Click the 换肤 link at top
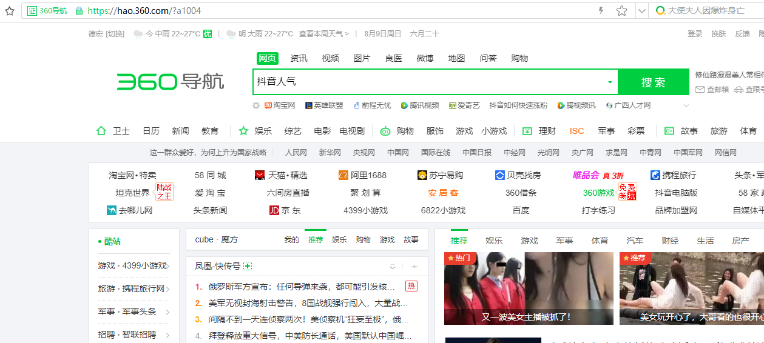 [x=718, y=34]
